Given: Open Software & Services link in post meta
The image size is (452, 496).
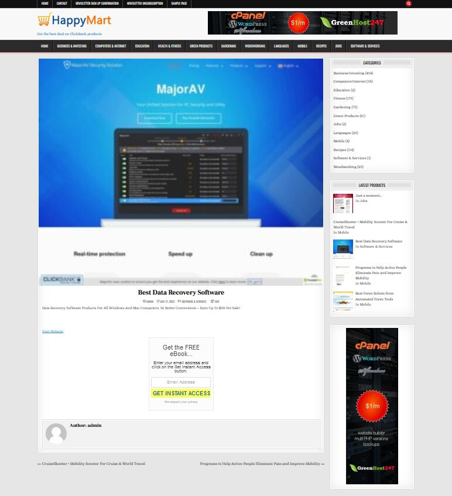Looking at the screenshot, I should (194, 302).
